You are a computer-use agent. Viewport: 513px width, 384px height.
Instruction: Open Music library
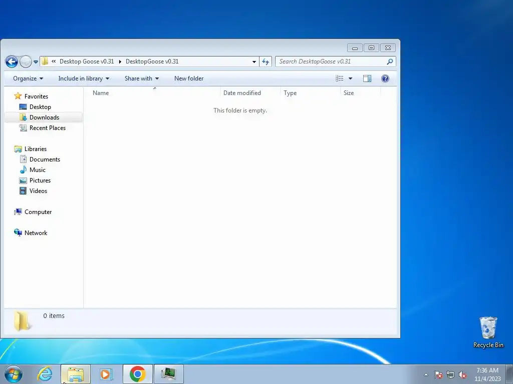pos(37,170)
